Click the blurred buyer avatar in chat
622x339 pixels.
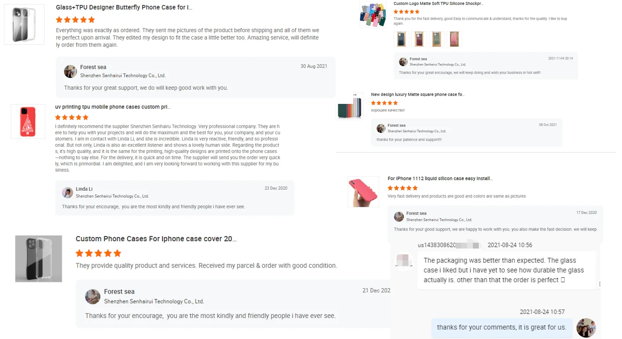404,260
